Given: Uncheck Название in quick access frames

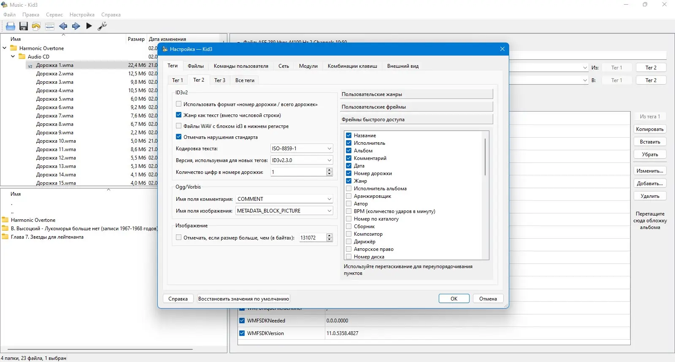Looking at the screenshot, I should click(349, 136).
